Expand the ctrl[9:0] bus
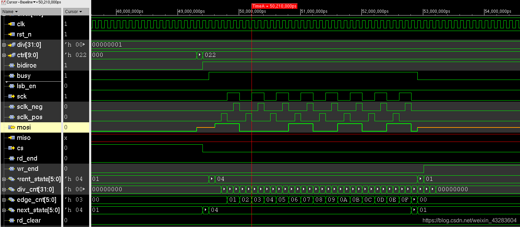The height and width of the screenshot is (227, 520). click(x=4, y=55)
